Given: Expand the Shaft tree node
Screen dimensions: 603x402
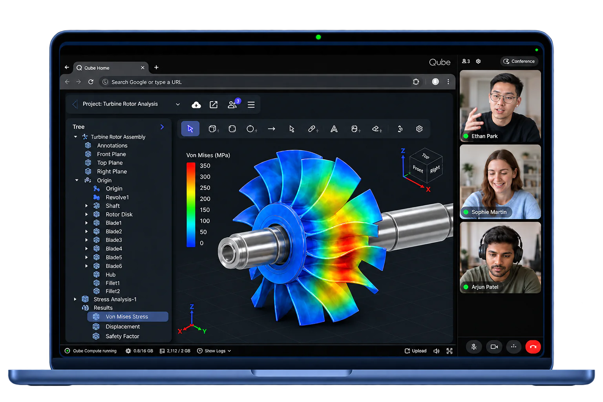Looking at the screenshot, I should pyautogui.click(x=86, y=206).
